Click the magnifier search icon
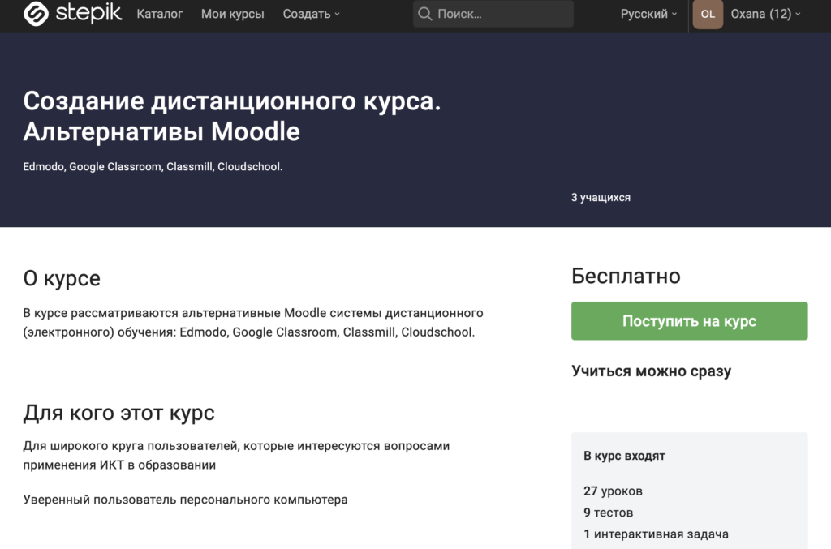 coord(424,14)
